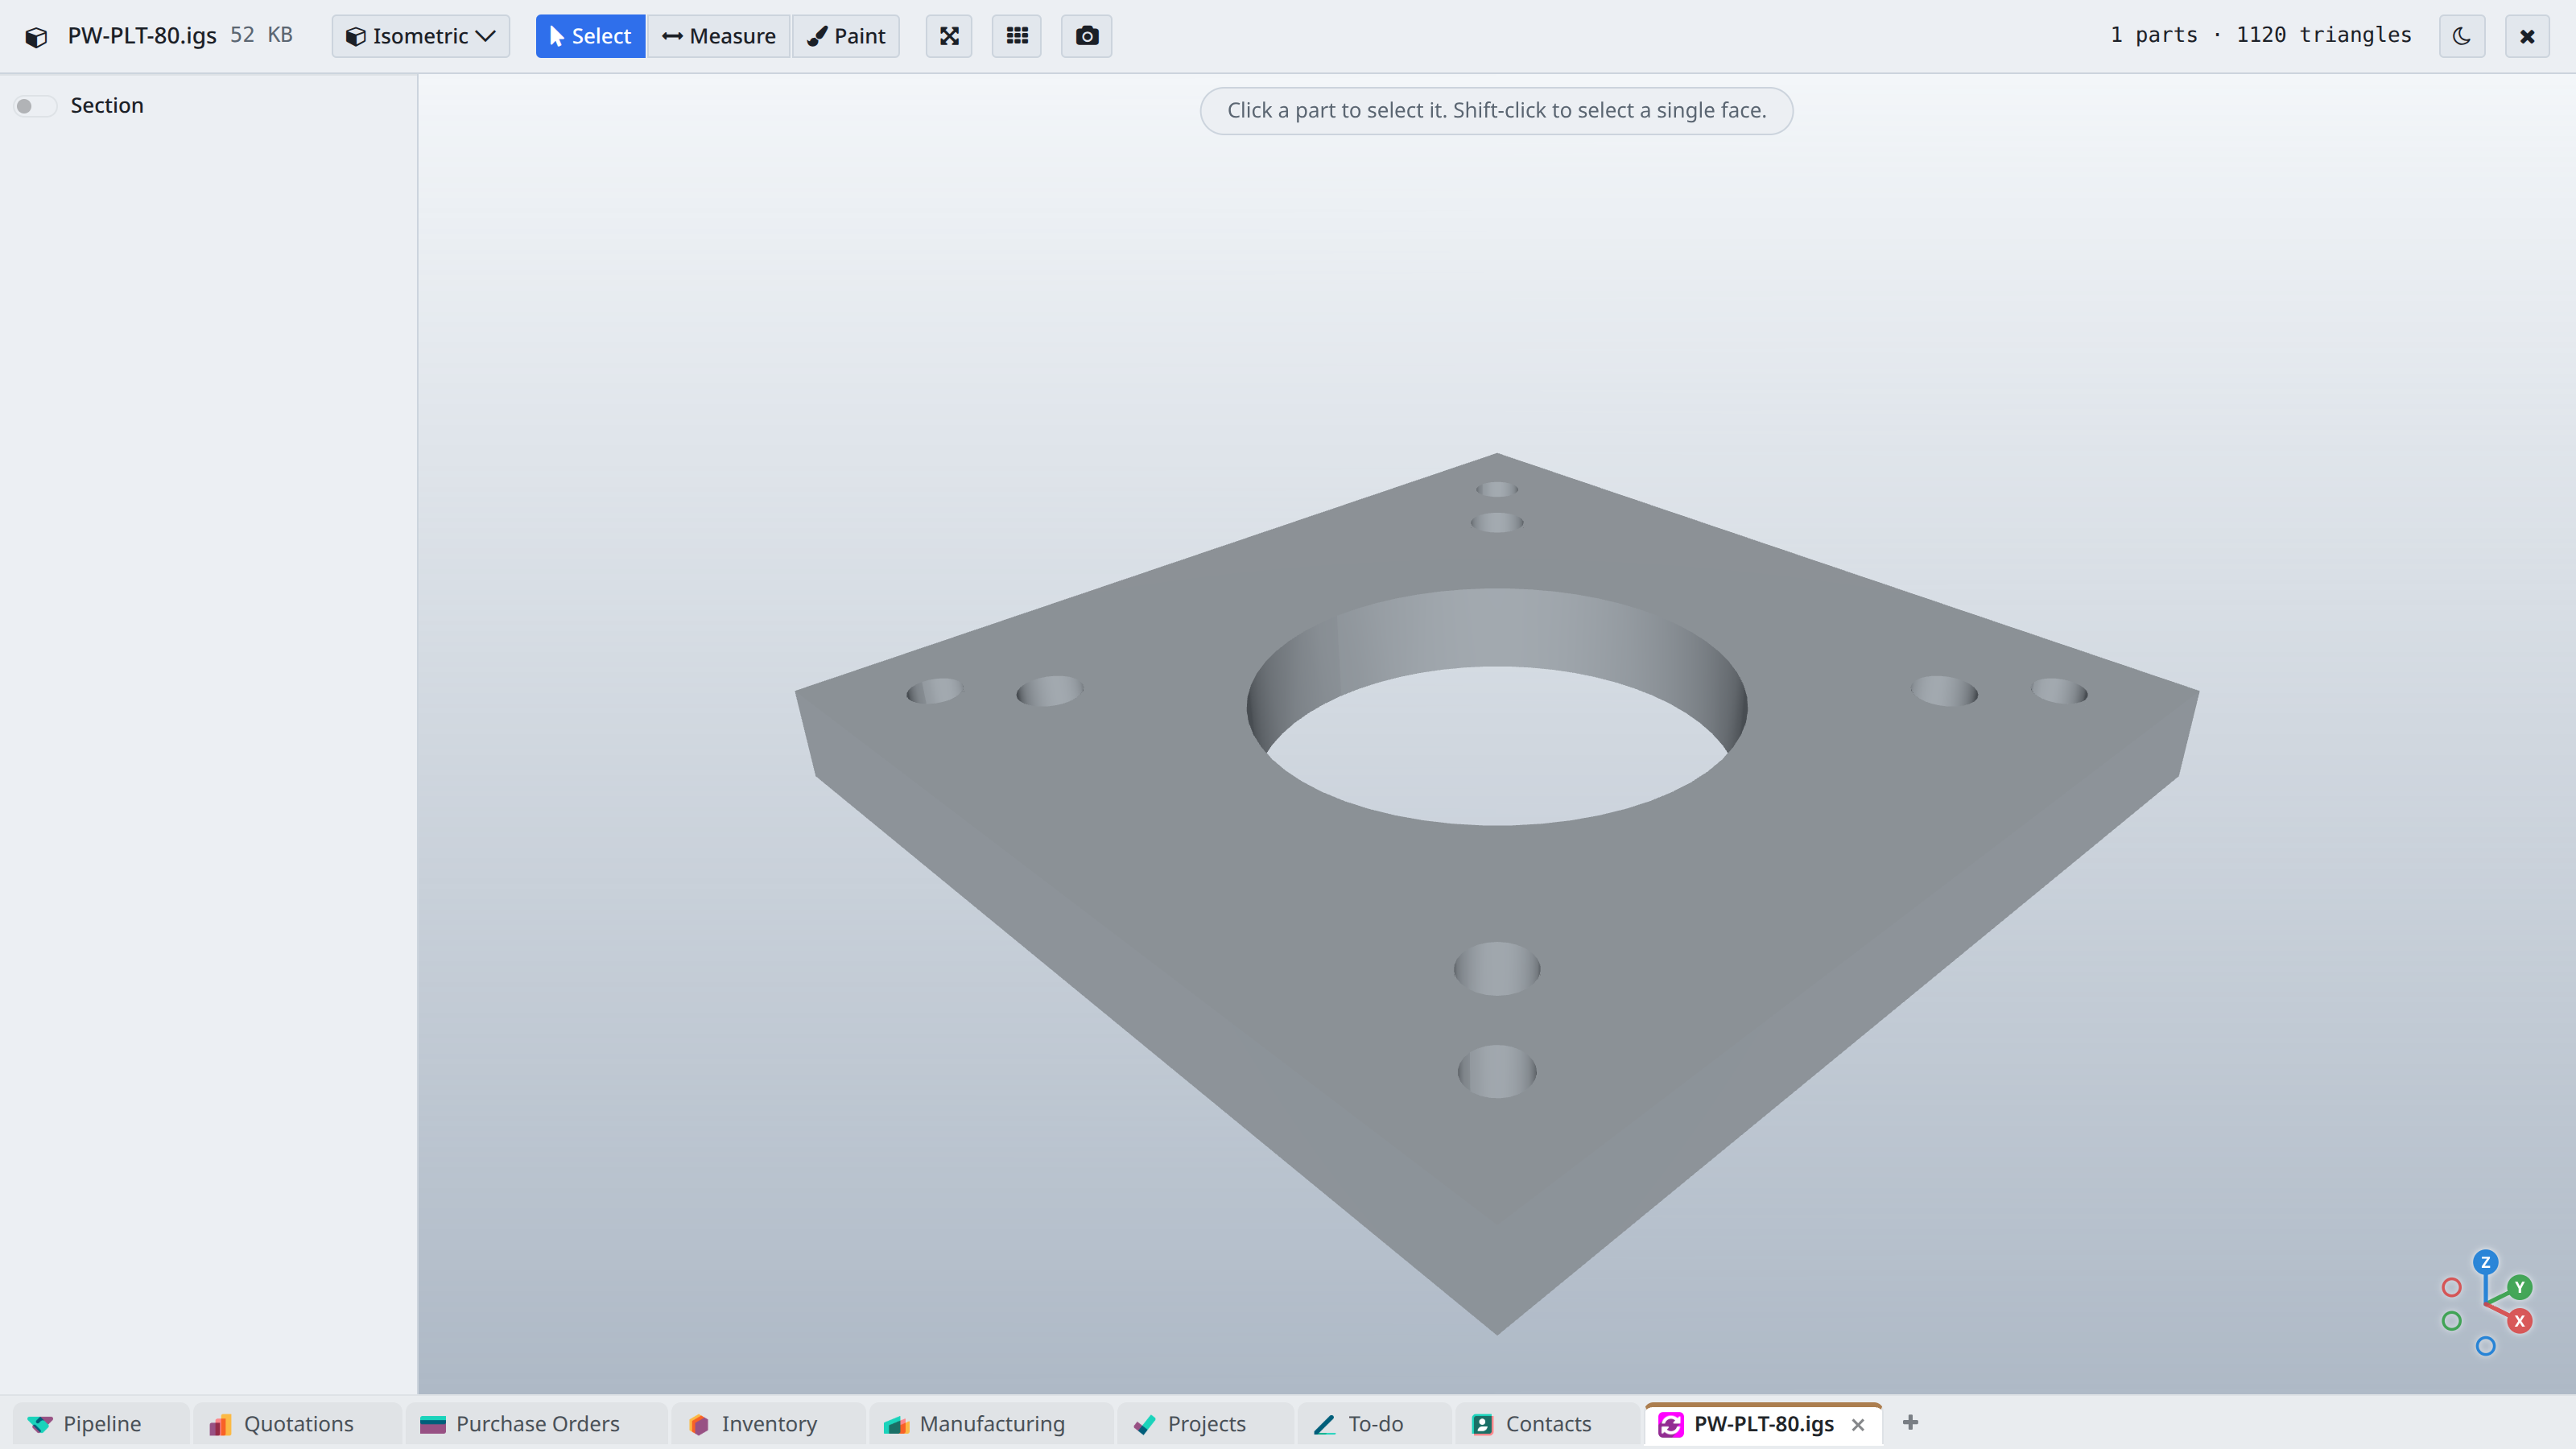Select the PW-PLT-80.igs tab

[x=1763, y=1424]
